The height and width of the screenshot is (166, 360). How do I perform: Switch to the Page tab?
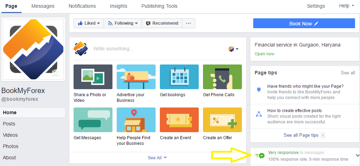tap(11, 6)
